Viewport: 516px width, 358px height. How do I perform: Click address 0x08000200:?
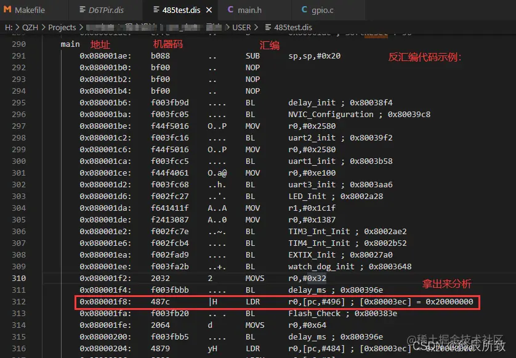tap(105, 337)
